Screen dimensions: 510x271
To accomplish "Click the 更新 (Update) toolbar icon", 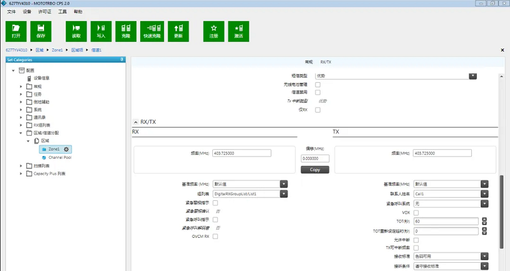I will tap(178, 31).
